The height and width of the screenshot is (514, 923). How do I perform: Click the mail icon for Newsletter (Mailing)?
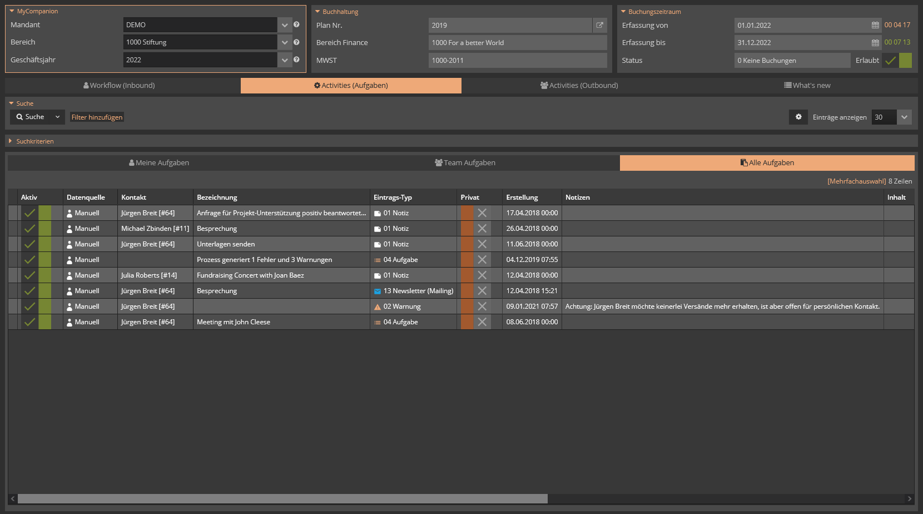click(x=378, y=291)
